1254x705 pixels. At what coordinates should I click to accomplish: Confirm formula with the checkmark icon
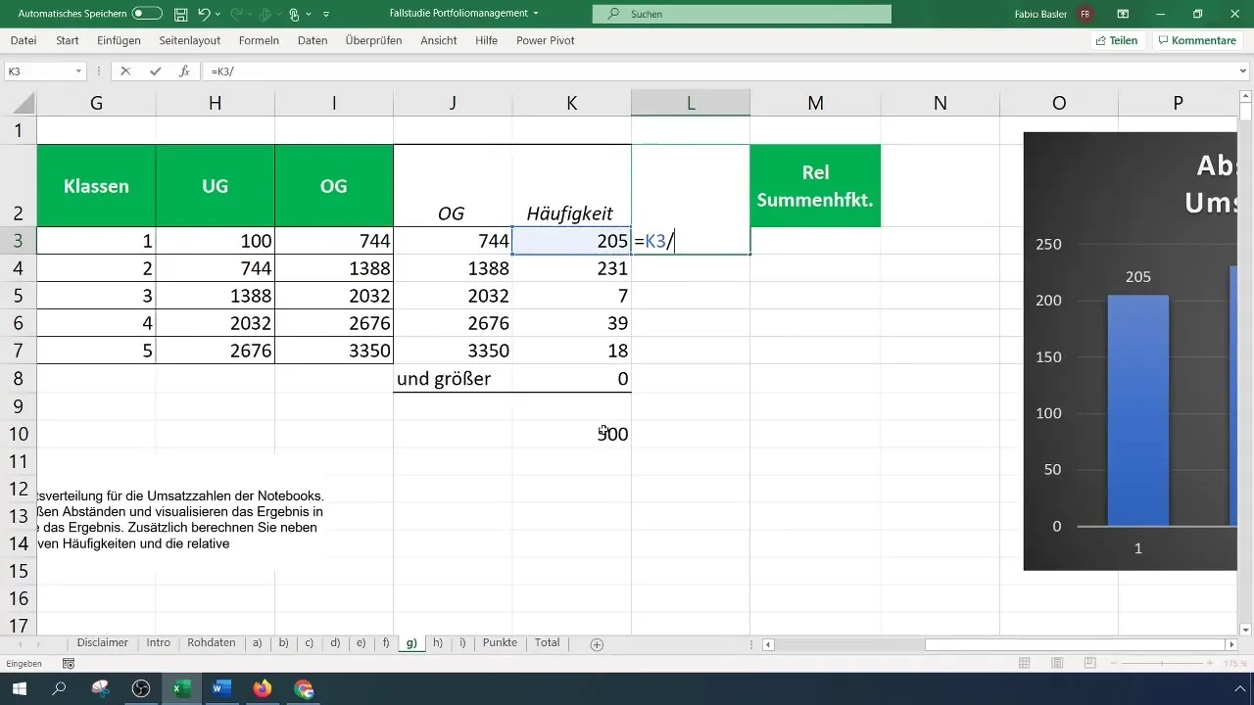[155, 71]
